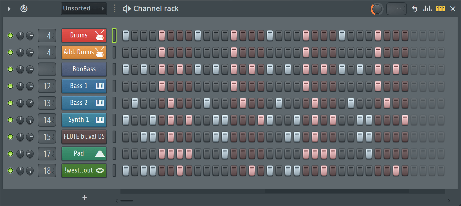The image size is (461, 206).
Task: Click the !west..out channel select indicator
Action: click(x=114, y=171)
